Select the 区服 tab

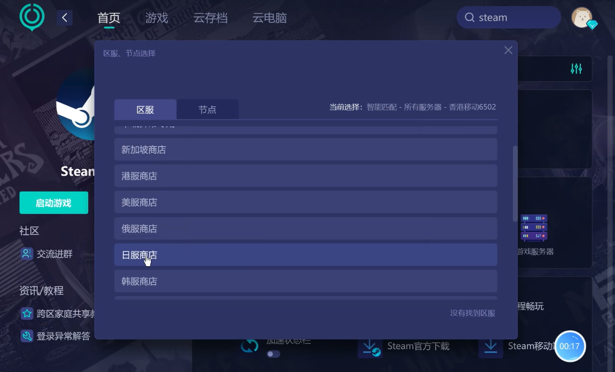tap(145, 110)
